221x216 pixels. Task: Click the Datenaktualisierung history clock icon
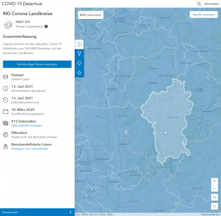[5, 100]
